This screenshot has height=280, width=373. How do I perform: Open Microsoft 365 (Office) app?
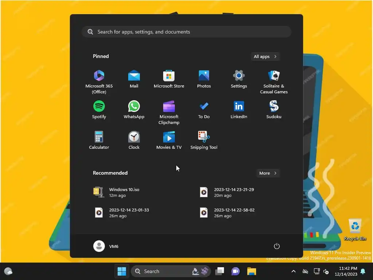pos(99,82)
